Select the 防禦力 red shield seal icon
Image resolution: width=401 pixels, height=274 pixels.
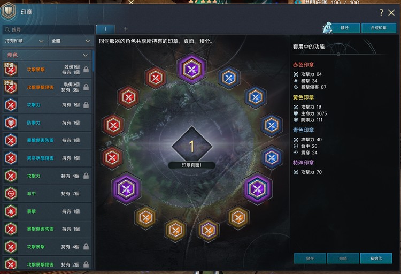(x=11, y=123)
